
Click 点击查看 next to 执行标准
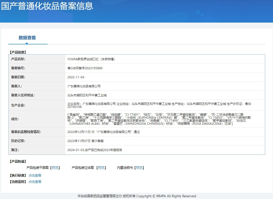click(x=35, y=175)
